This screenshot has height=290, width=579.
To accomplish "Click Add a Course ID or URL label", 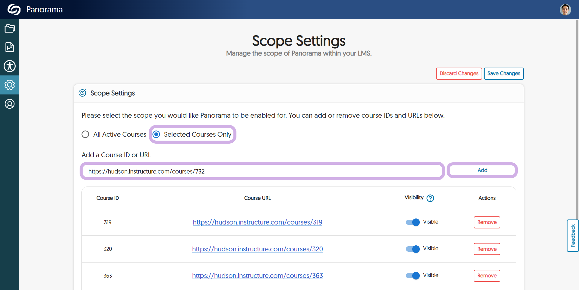I will pyautogui.click(x=116, y=155).
